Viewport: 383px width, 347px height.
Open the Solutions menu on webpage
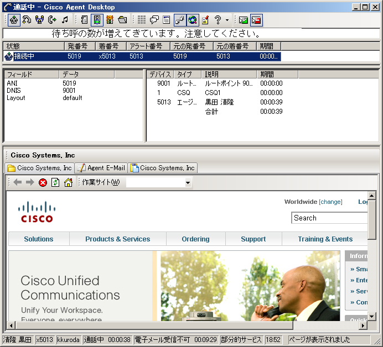tap(39, 239)
